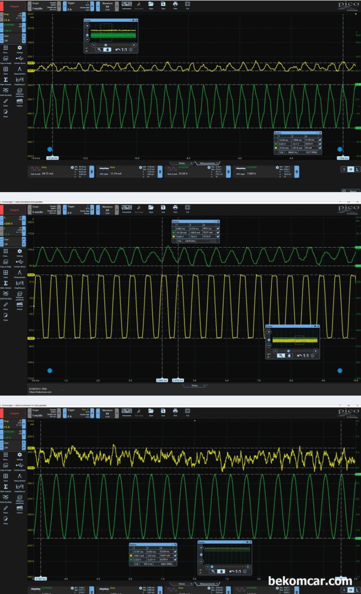Select size S button in top window
This screenshot has width=361, height=594.
[344, 169]
